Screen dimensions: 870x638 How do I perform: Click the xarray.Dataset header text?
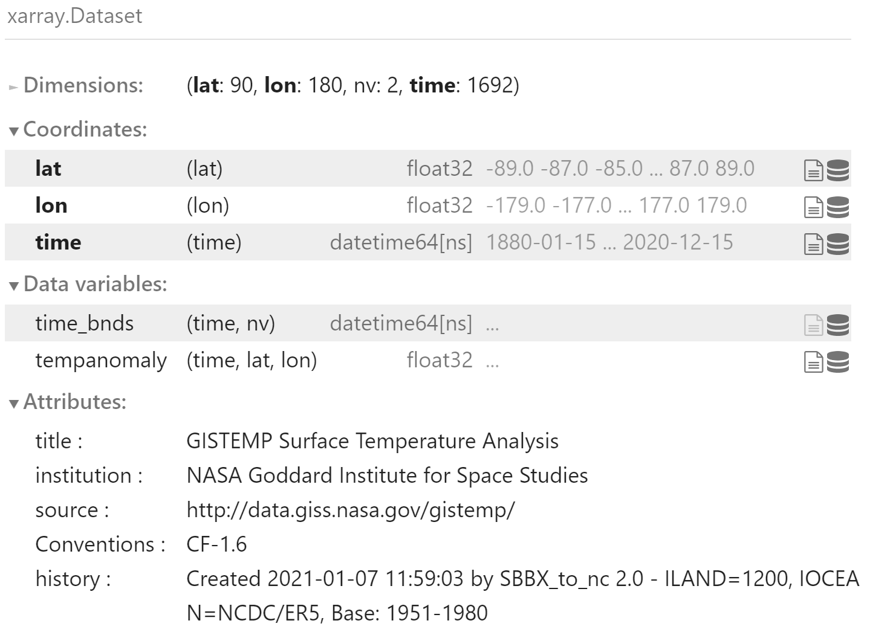(x=74, y=16)
